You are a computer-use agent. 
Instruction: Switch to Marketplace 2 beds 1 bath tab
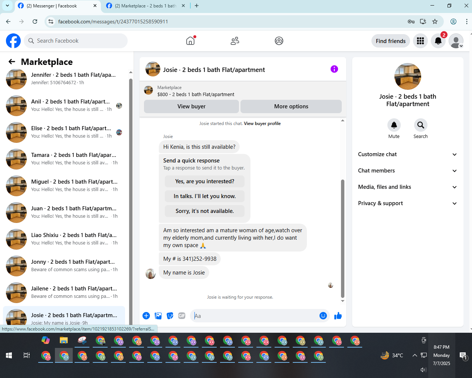coord(145,6)
